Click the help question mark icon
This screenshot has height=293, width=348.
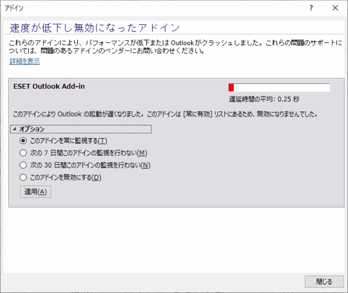tap(311, 8)
